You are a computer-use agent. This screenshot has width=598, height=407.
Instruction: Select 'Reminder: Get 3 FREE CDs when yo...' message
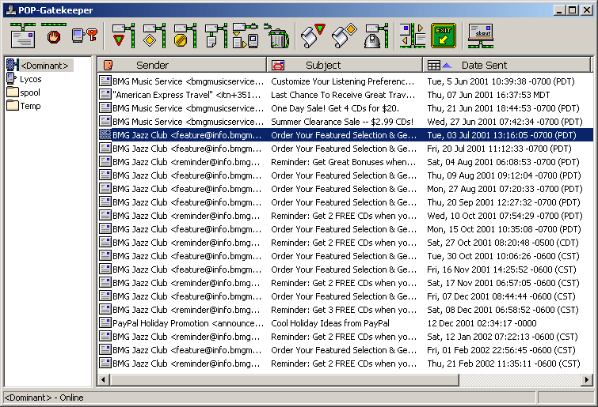point(345,310)
